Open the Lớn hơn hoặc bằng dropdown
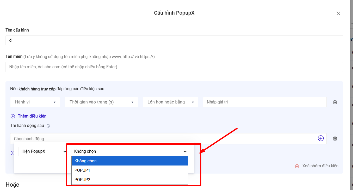This screenshot has width=353, height=190. coord(170,102)
